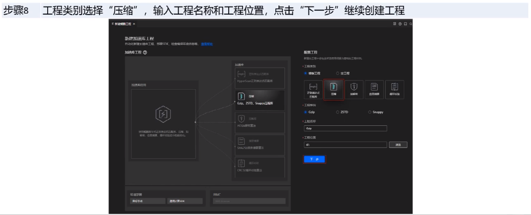The height and width of the screenshot is (215, 531).
Task: Click the HyperScan regex library node in diagram
Action: [260, 78]
